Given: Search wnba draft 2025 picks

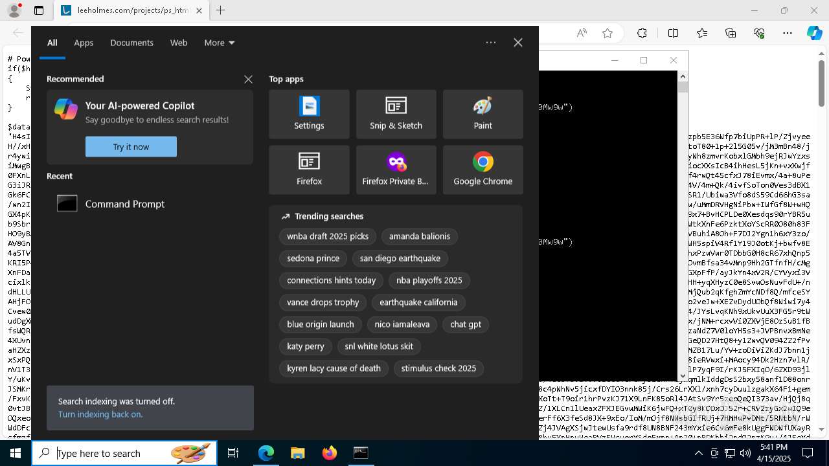Looking at the screenshot, I should [x=328, y=236].
